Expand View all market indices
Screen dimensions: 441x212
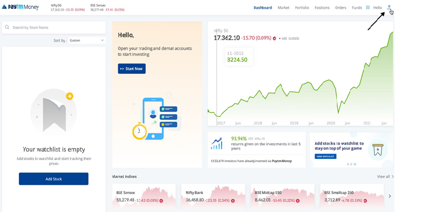point(385,177)
